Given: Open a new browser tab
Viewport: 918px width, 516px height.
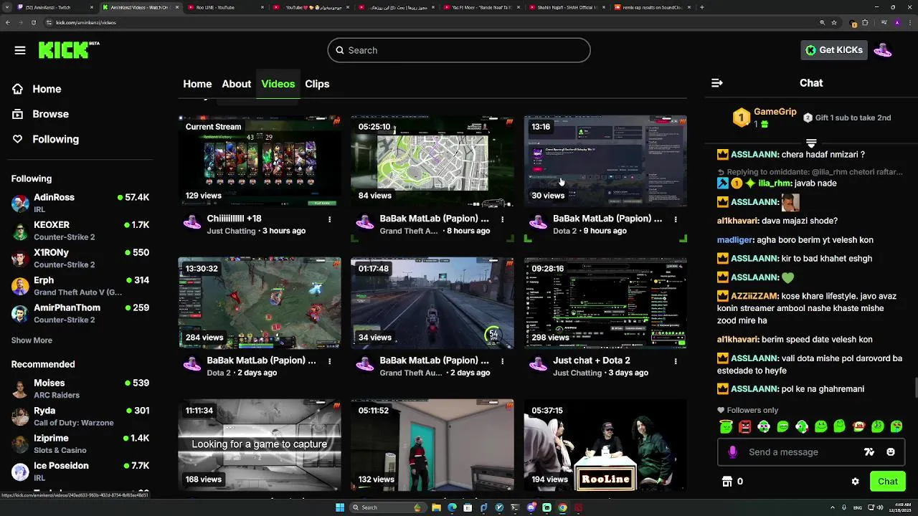Looking at the screenshot, I should tap(701, 7).
